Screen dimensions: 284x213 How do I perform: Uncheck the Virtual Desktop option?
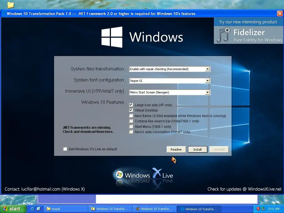pos(131,110)
